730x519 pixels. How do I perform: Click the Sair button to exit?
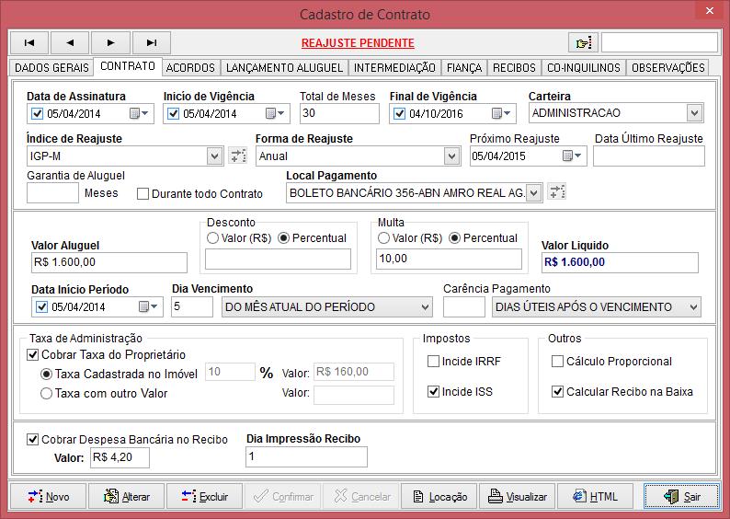click(x=681, y=497)
